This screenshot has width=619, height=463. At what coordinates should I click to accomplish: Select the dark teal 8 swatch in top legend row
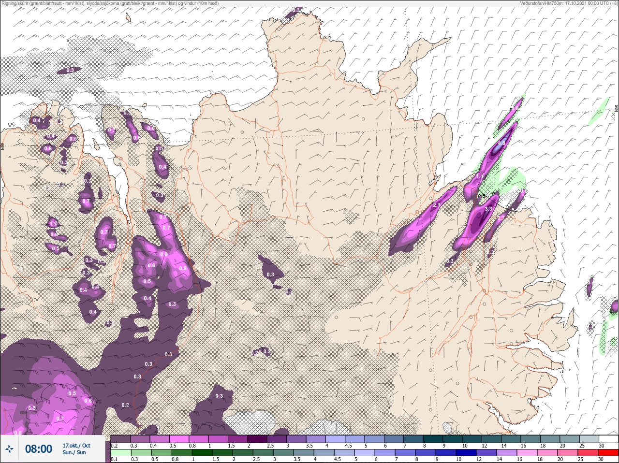[x=434, y=439]
